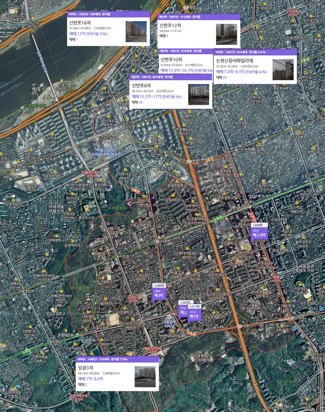Click the 신논현역 station marker

(x=236, y=149)
